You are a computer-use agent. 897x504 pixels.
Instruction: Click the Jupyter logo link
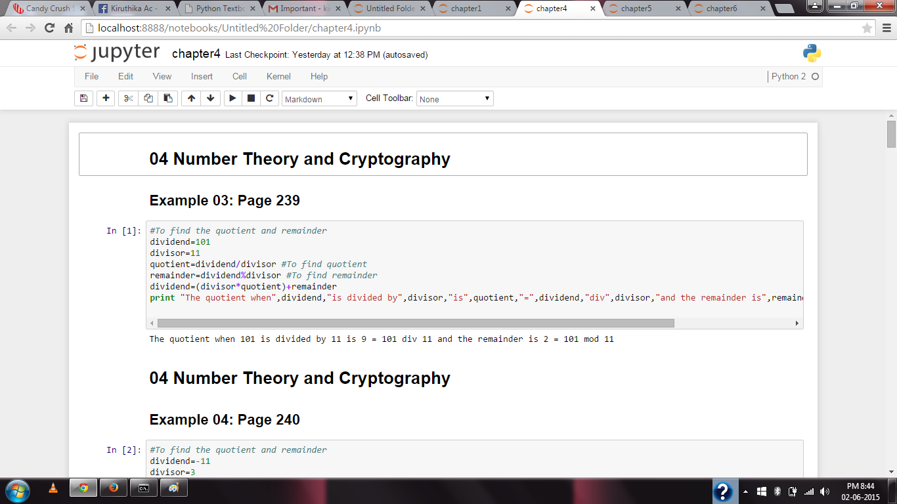[x=117, y=53]
